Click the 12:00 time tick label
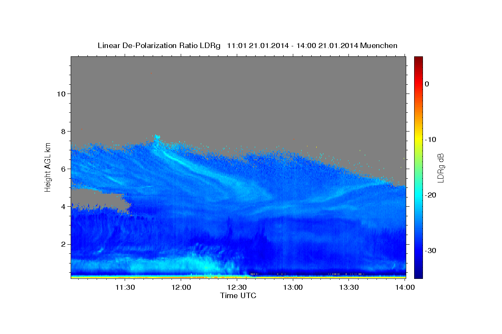 click(182, 287)
